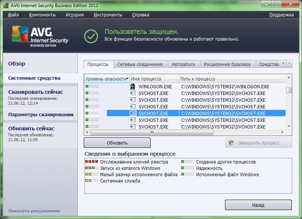Open Параметры сканирования

40,115
